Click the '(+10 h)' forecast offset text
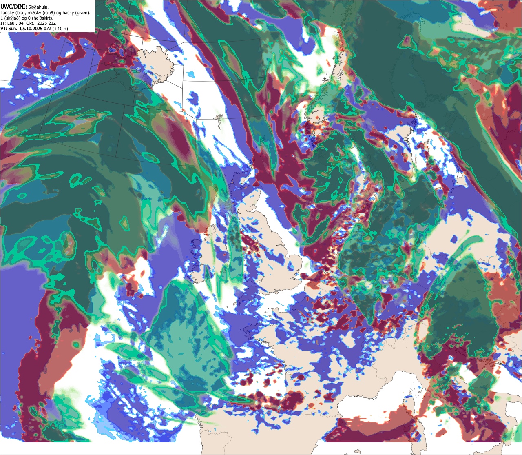522x455 pixels. click(60, 29)
